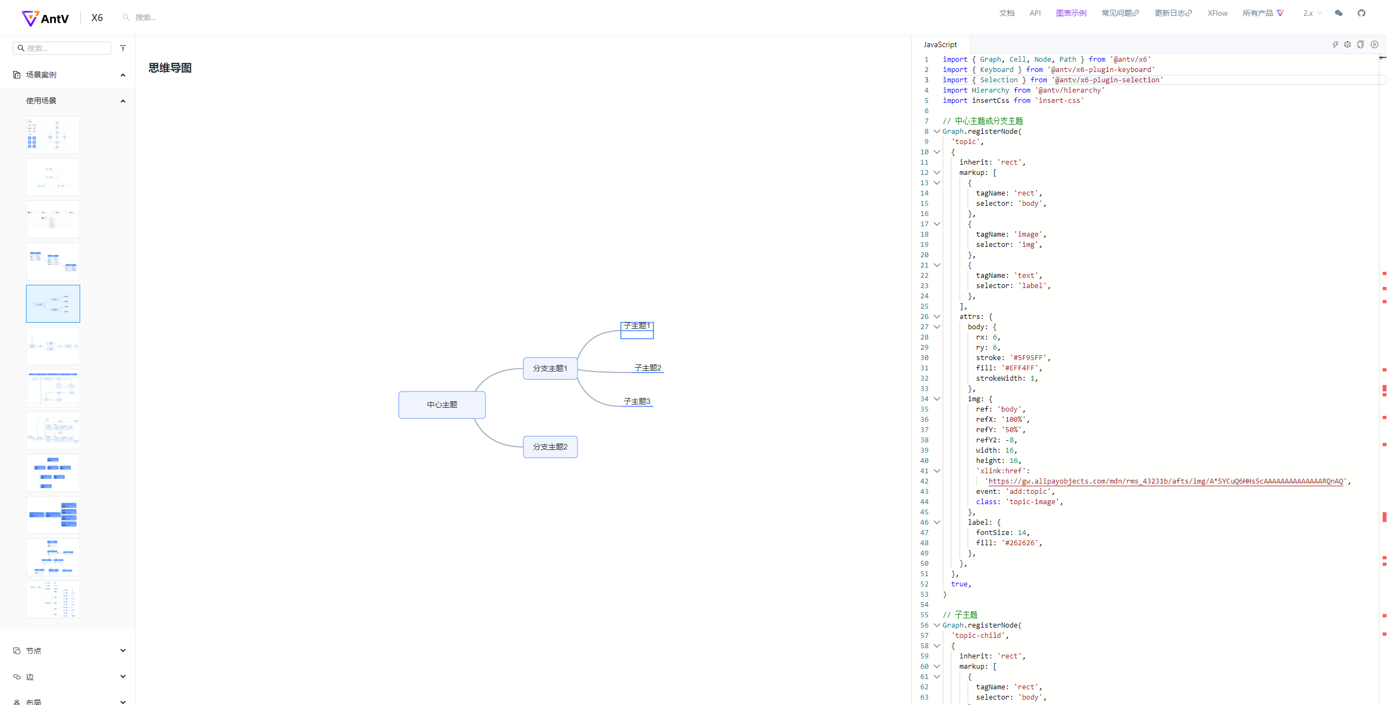Open the first flowchart example thumbnail
This screenshot has width=1387, height=705.
coord(53,135)
